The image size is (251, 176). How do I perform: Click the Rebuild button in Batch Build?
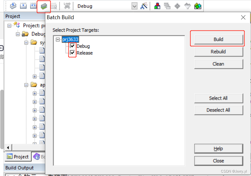point(219,52)
